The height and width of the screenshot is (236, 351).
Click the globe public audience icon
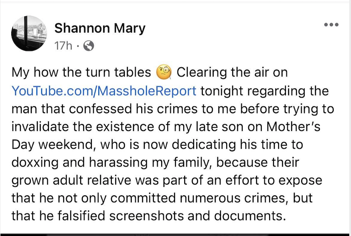pyautogui.click(x=88, y=45)
